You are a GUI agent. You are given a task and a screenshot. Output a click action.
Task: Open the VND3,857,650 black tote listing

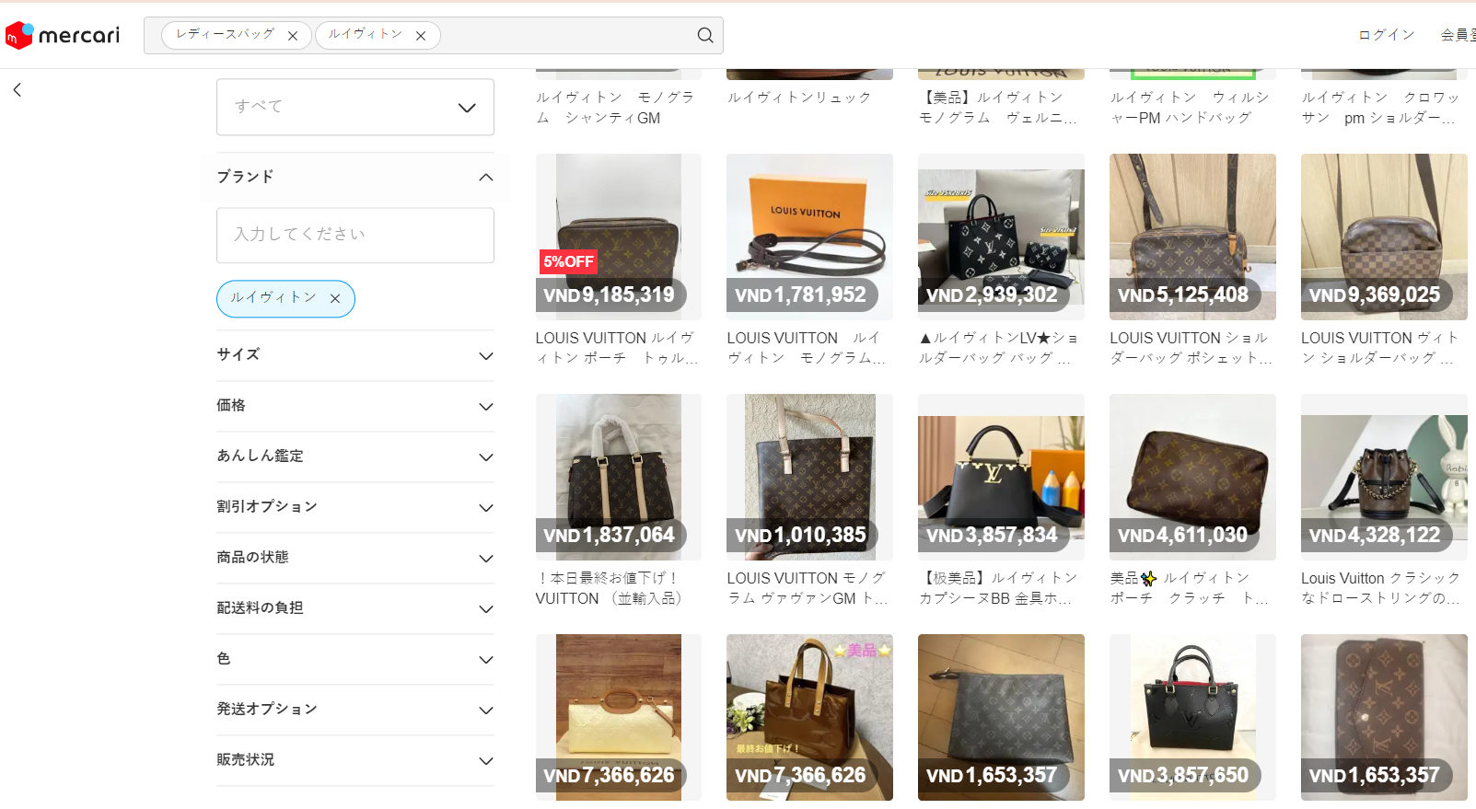[1192, 717]
